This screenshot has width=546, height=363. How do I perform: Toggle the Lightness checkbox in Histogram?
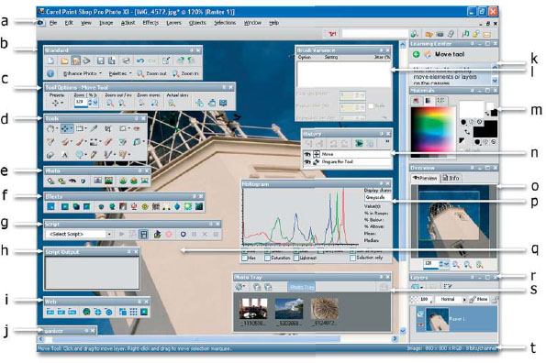[x=296, y=258]
